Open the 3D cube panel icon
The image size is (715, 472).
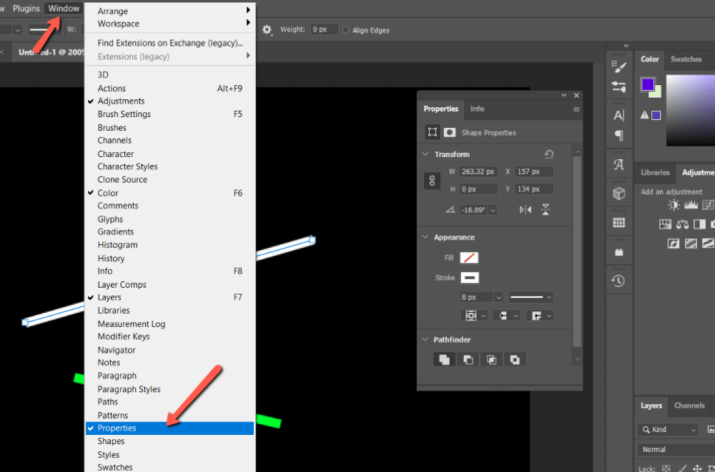coord(619,194)
